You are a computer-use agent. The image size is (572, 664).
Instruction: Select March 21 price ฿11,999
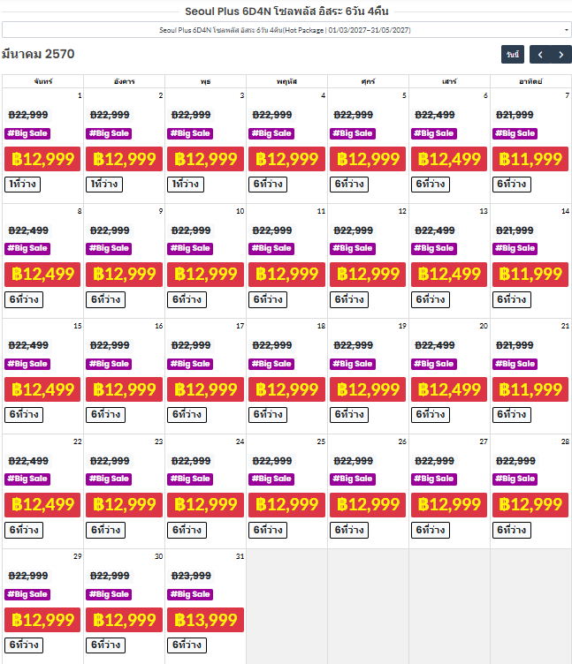click(x=530, y=389)
